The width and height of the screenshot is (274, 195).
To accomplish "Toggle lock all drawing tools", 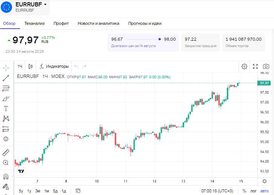I will (x=6, y=186).
